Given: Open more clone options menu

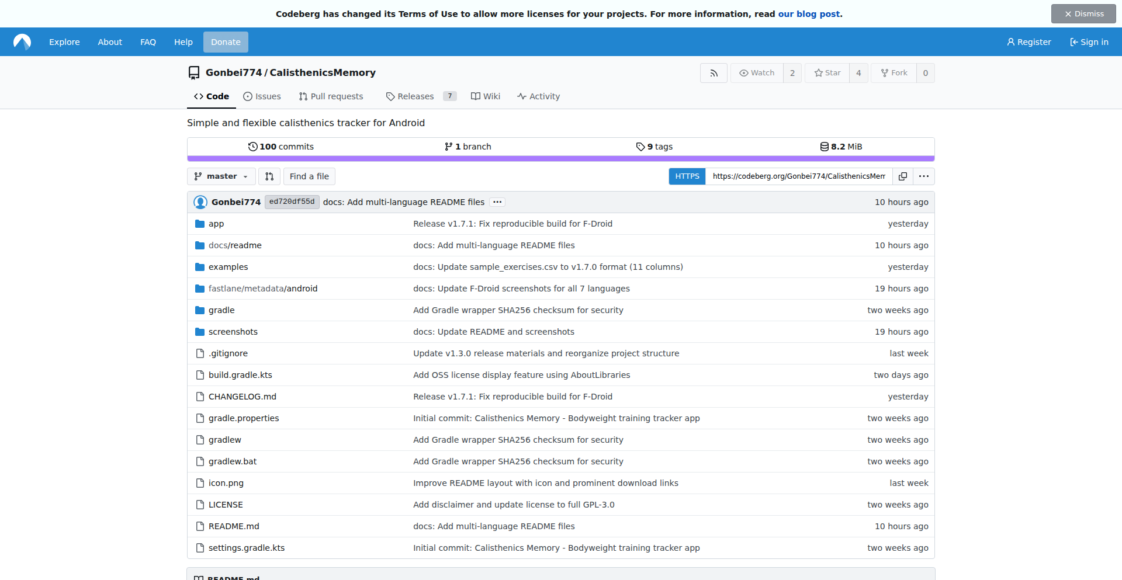Looking at the screenshot, I should click(923, 176).
